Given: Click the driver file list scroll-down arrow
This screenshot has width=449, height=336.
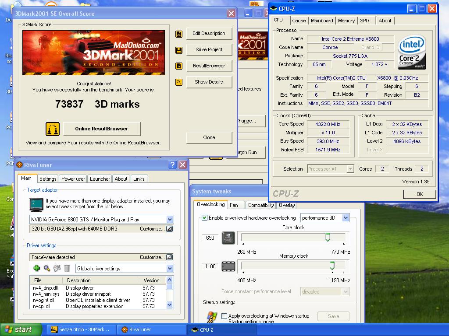Looking at the screenshot, I should pos(170,305).
